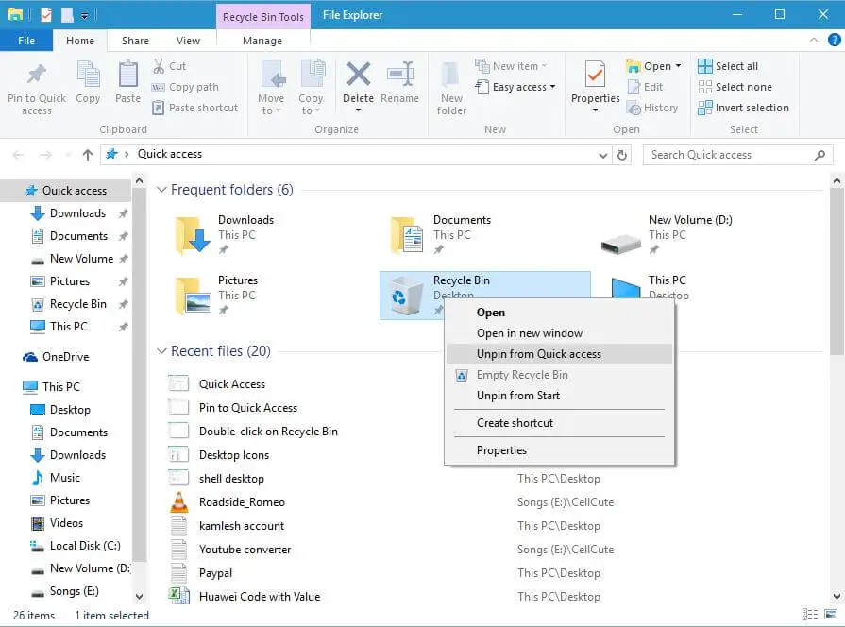Click the Refresh button beside address bar
The image size is (845, 627).
pos(622,155)
